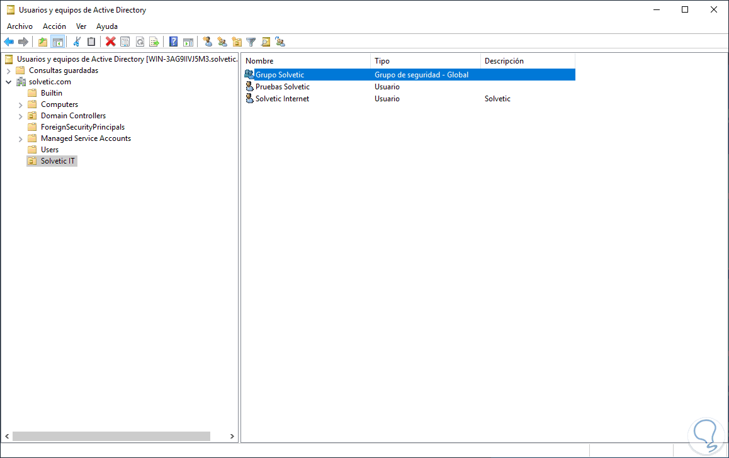
Task: Go up one level folder icon
Action: point(43,42)
